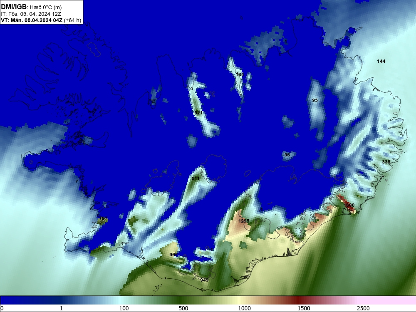Click the map value 338
Image resolution: width=416 pixels, height=312 pixels.
click(386, 162)
